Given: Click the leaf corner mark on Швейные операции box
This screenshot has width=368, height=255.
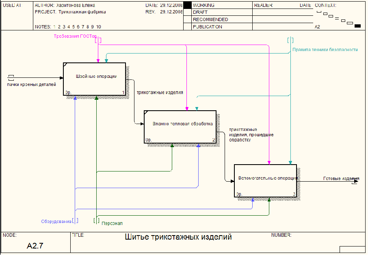Looking at the screenshot, I should tap(65, 64).
